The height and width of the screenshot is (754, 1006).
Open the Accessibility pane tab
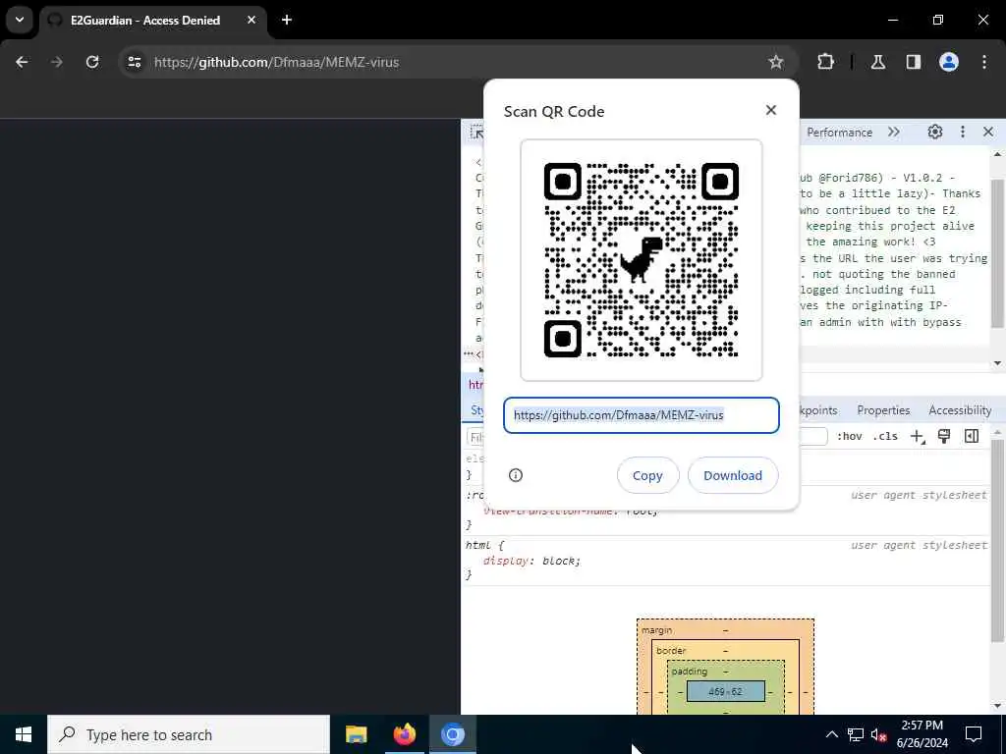(x=960, y=410)
